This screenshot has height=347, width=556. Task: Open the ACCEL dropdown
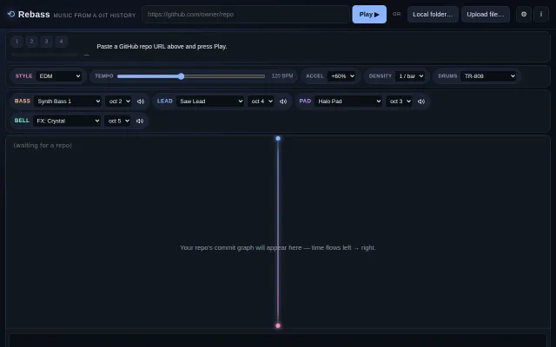(341, 76)
